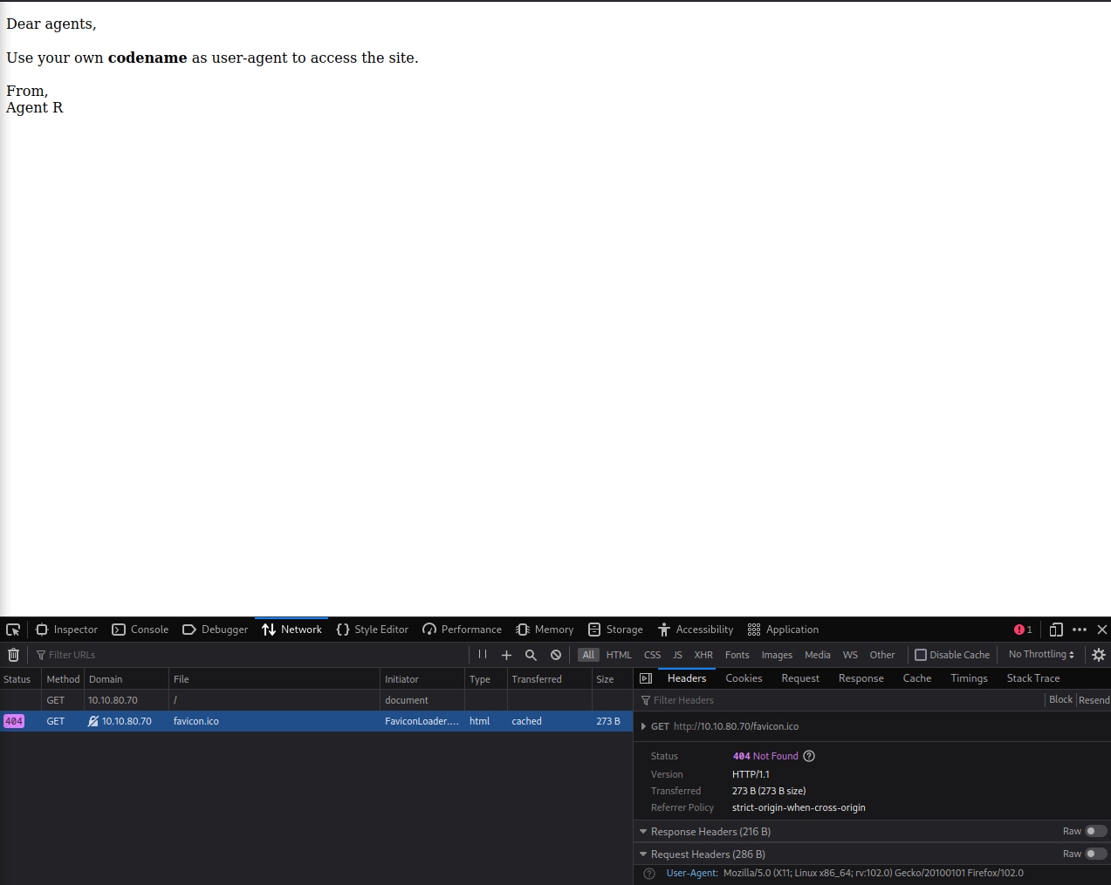Clear network log with trash icon
This screenshot has height=885, width=1111.
pyautogui.click(x=13, y=655)
